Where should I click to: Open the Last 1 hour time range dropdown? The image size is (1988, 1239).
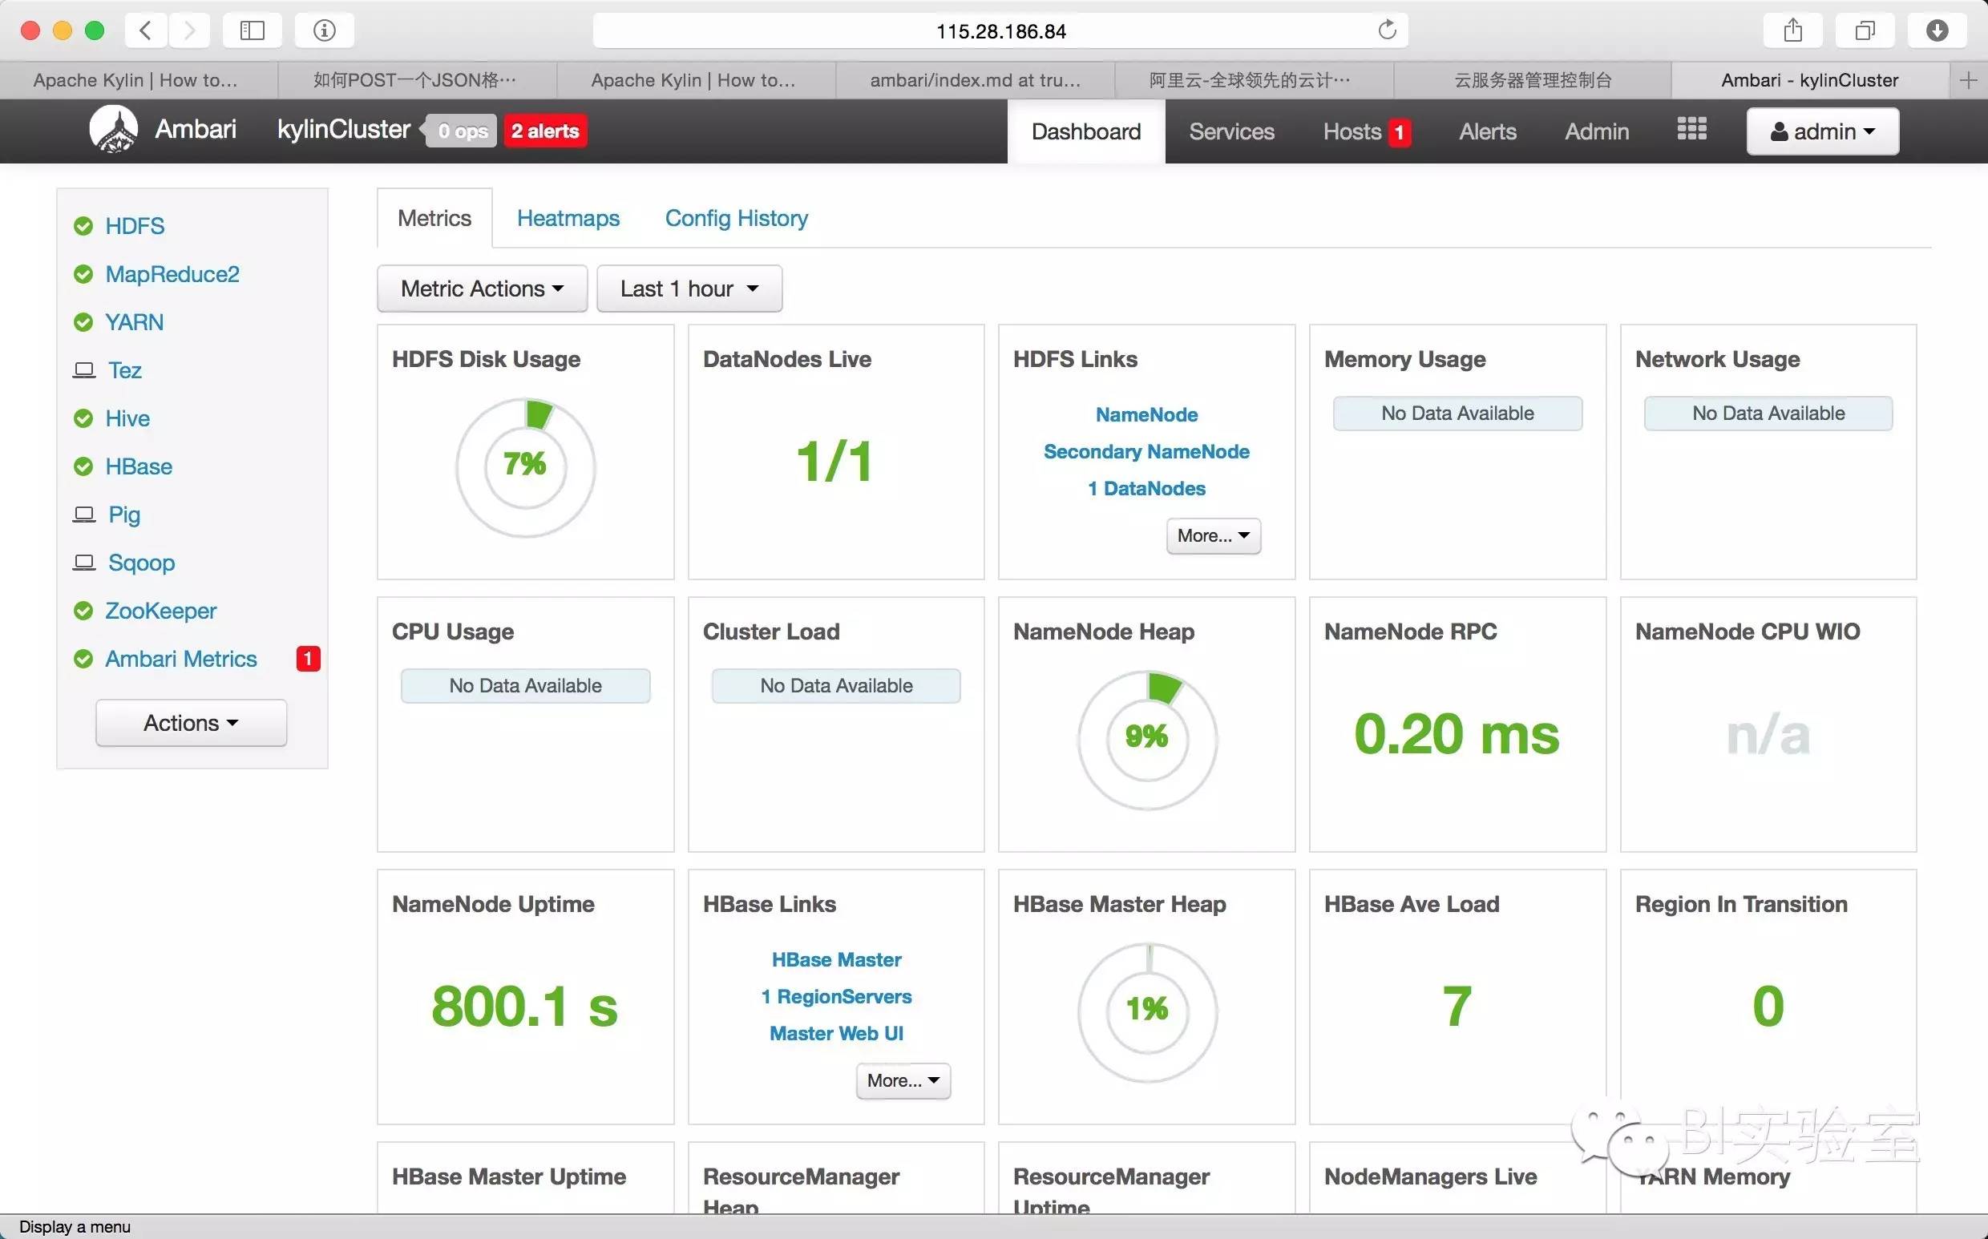689,289
